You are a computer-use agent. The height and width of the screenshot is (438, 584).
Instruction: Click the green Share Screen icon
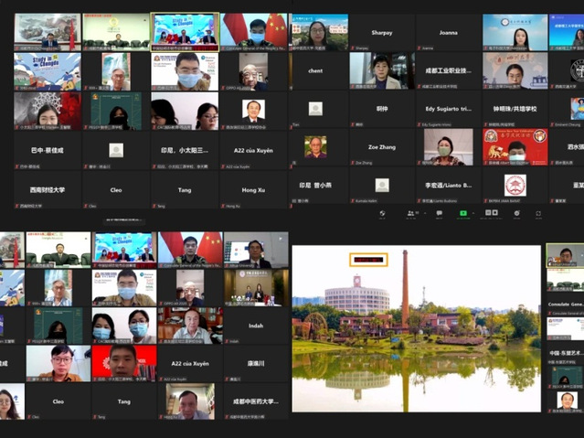pos(463,212)
